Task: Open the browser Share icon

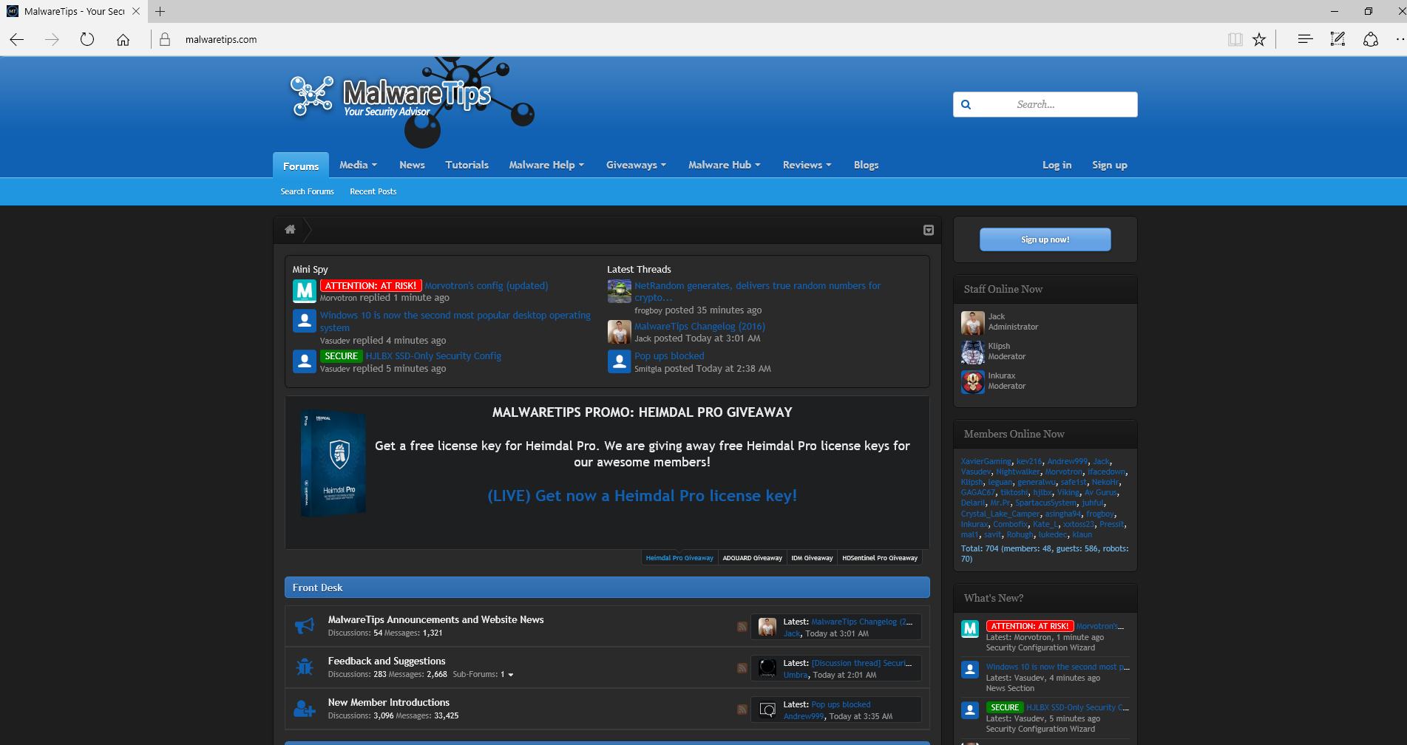Action: tap(1370, 39)
